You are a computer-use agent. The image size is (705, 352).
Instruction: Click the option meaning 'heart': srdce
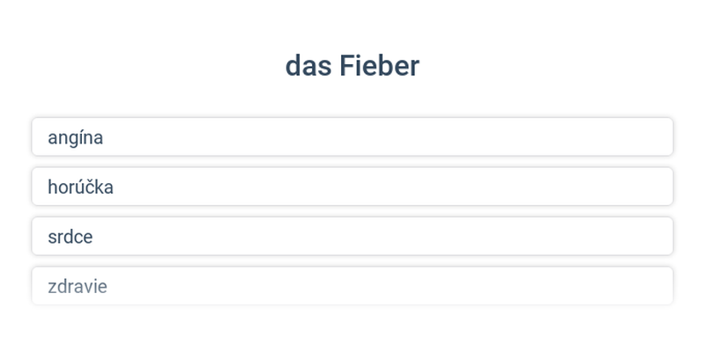[352, 236]
